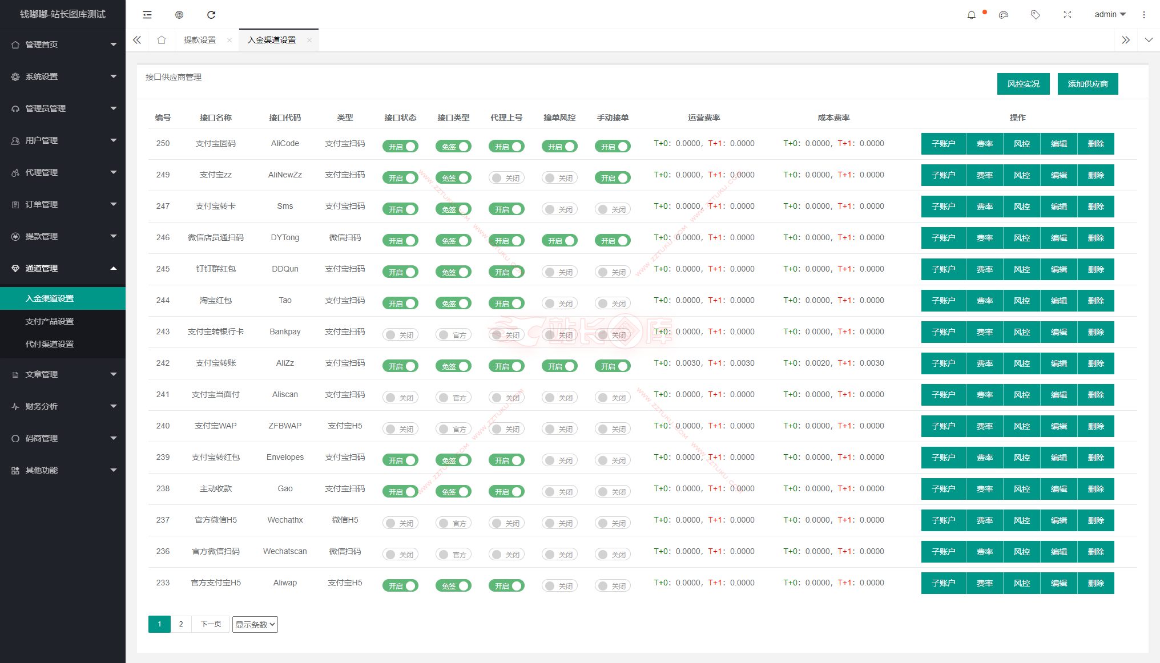Open the 显示条数 page size dropdown

[x=255, y=624]
